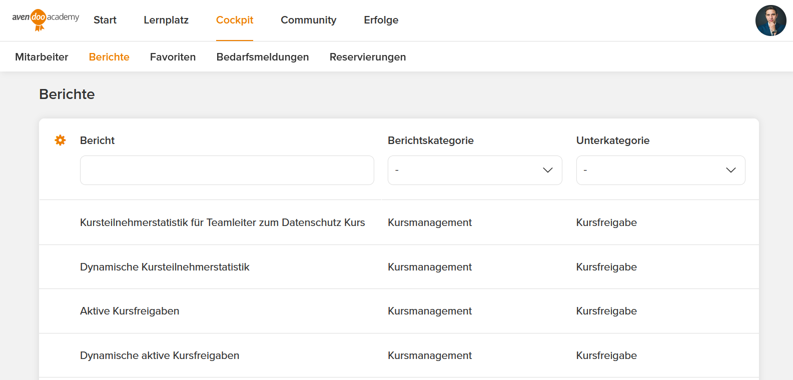Select the Cockpit tab

[235, 20]
